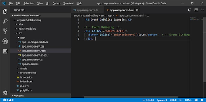Switch to the app.component.ts tab
Image resolution: width=206 pixels, height=102 pixels.
87,10
